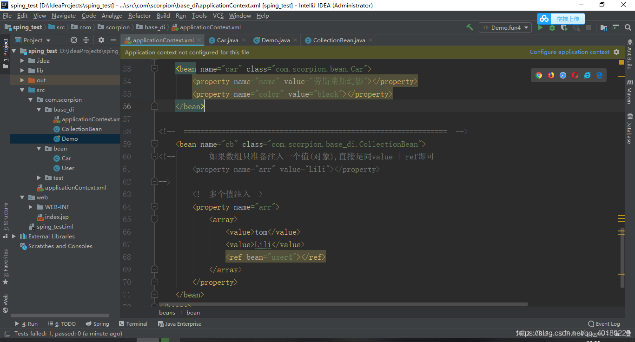Image resolution: width=635 pixels, height=342 pixels.
Task: Expand the test package arrow
Action: 39,178
